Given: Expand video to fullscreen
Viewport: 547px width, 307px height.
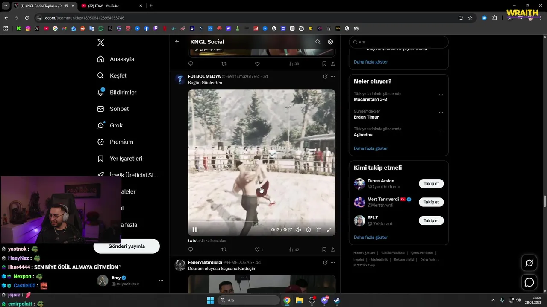Looking at the screenshot, I should (x=329, y=229).
